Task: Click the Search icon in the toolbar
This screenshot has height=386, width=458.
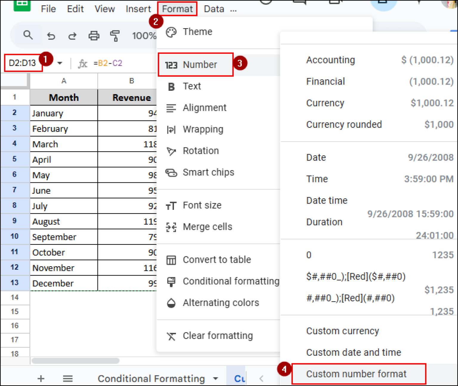Action: tap(28, 36)
